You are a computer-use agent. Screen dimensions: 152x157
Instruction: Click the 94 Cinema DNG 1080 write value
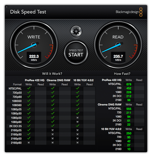[x=129, y=117]
